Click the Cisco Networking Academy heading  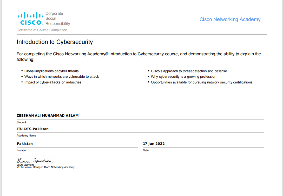230,19
